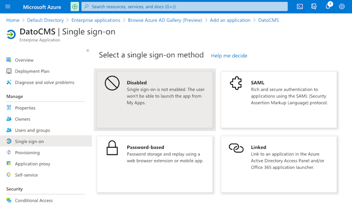Collapse the left sidebar with double chevron

(88, 50)
